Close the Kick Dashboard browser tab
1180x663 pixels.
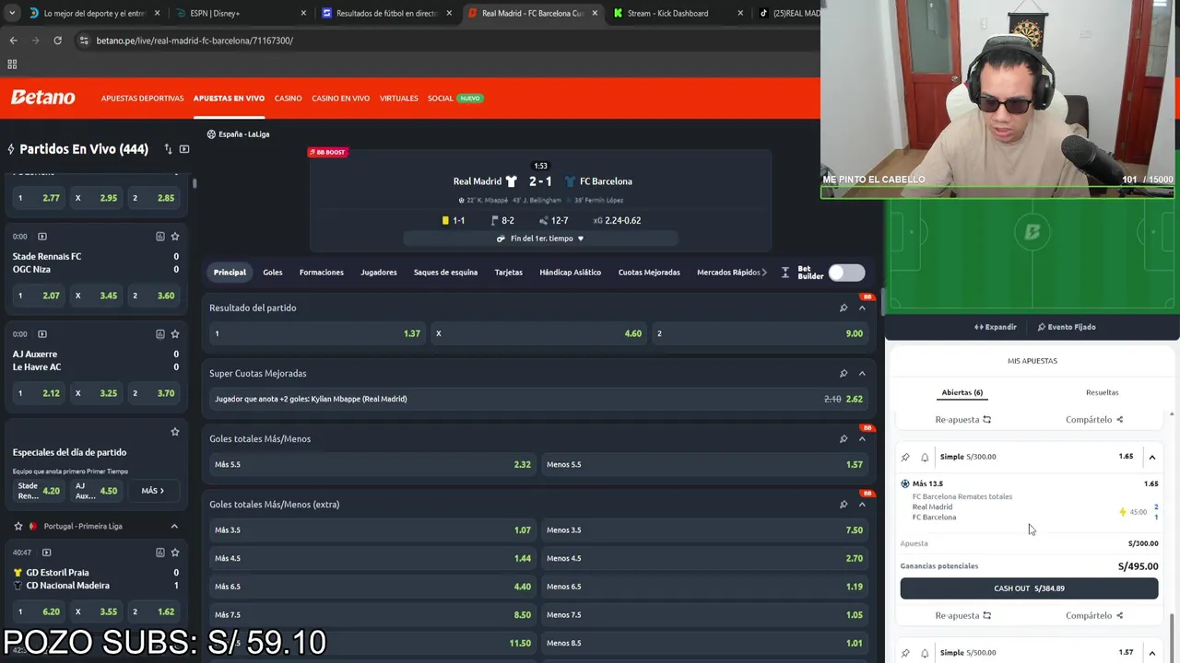coord(739,14)
